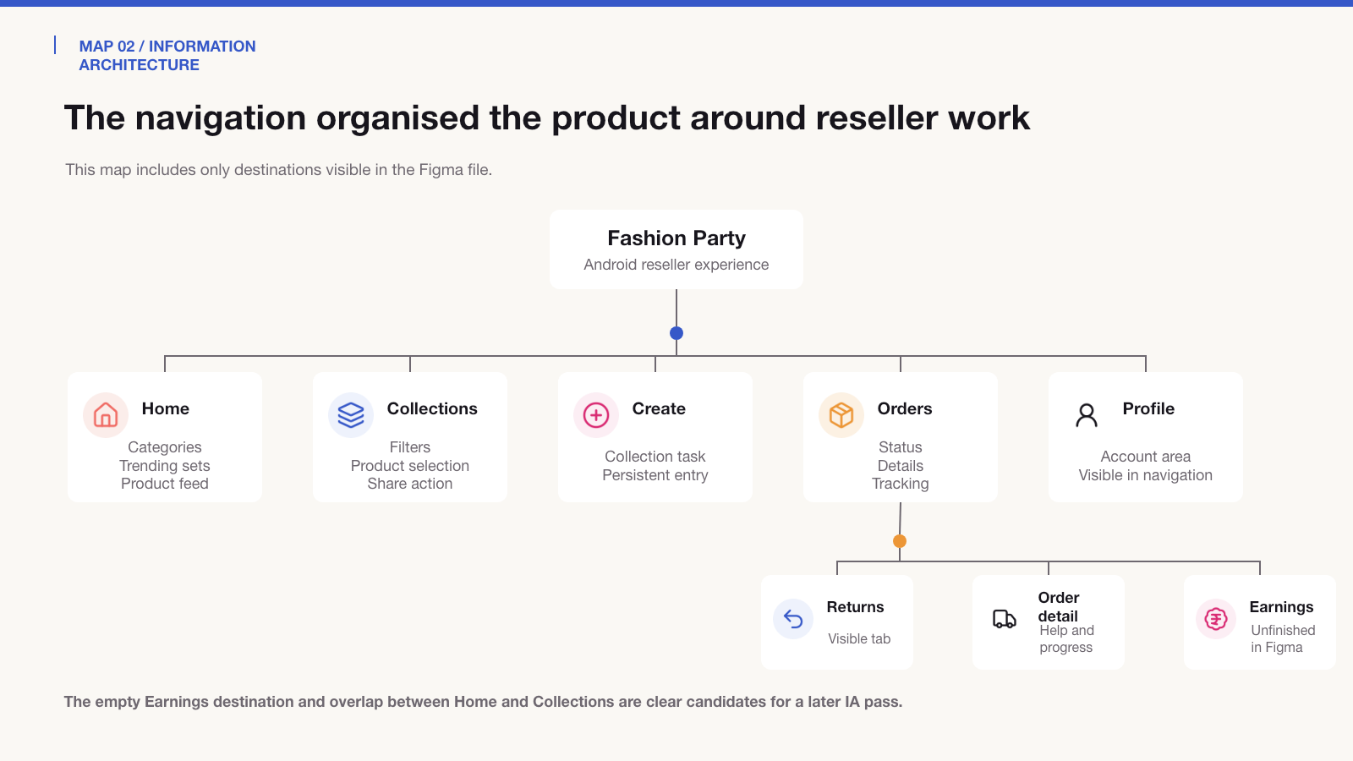Select the Fashion Party root node title
This screenshot has height=761, width=1353.
pyautogui.click(x=676, y=238)
